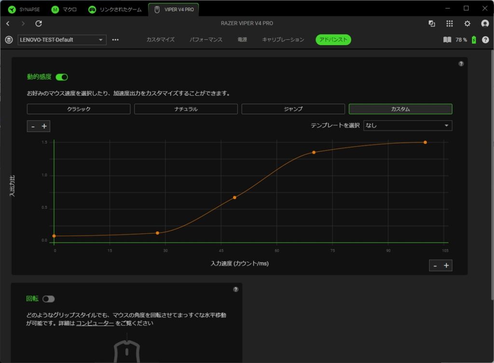Click the コンピューター link
Viewport: 494px width, 363px height.
pos(95,323)
